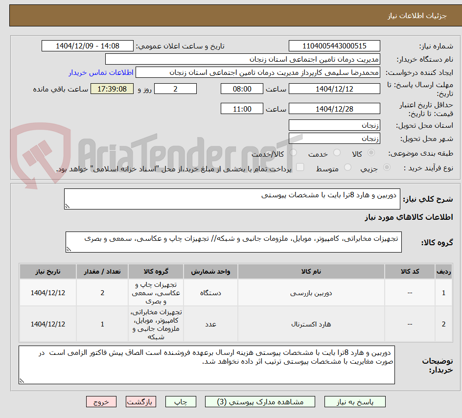Click the اطلاعات کالاهای مورد نیاز heading
Screen dimensions: 462x418
click(409, 217)
